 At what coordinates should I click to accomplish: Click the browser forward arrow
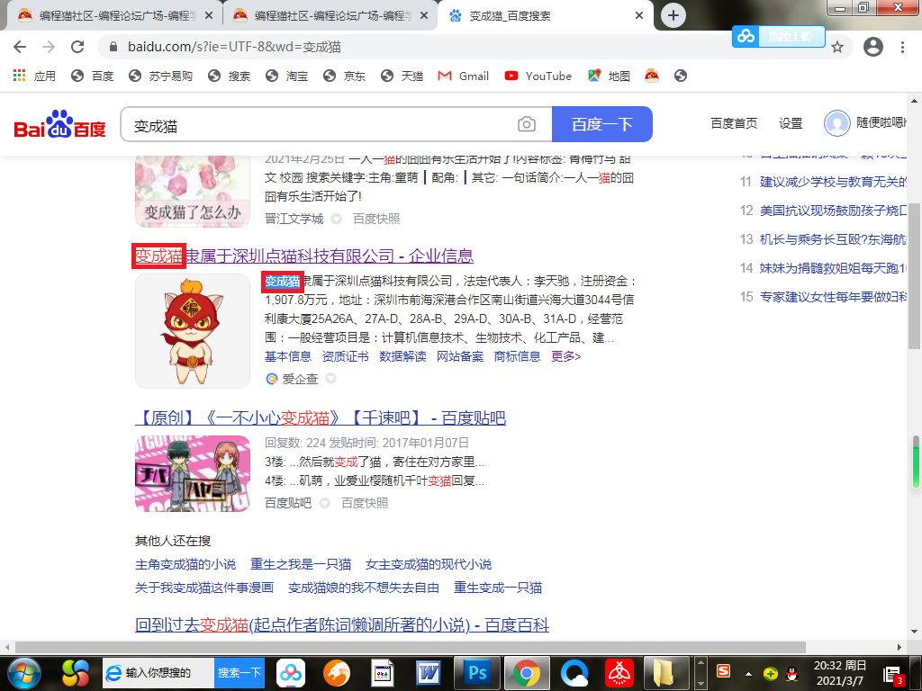pyautogui.click(x=49, y=47)
